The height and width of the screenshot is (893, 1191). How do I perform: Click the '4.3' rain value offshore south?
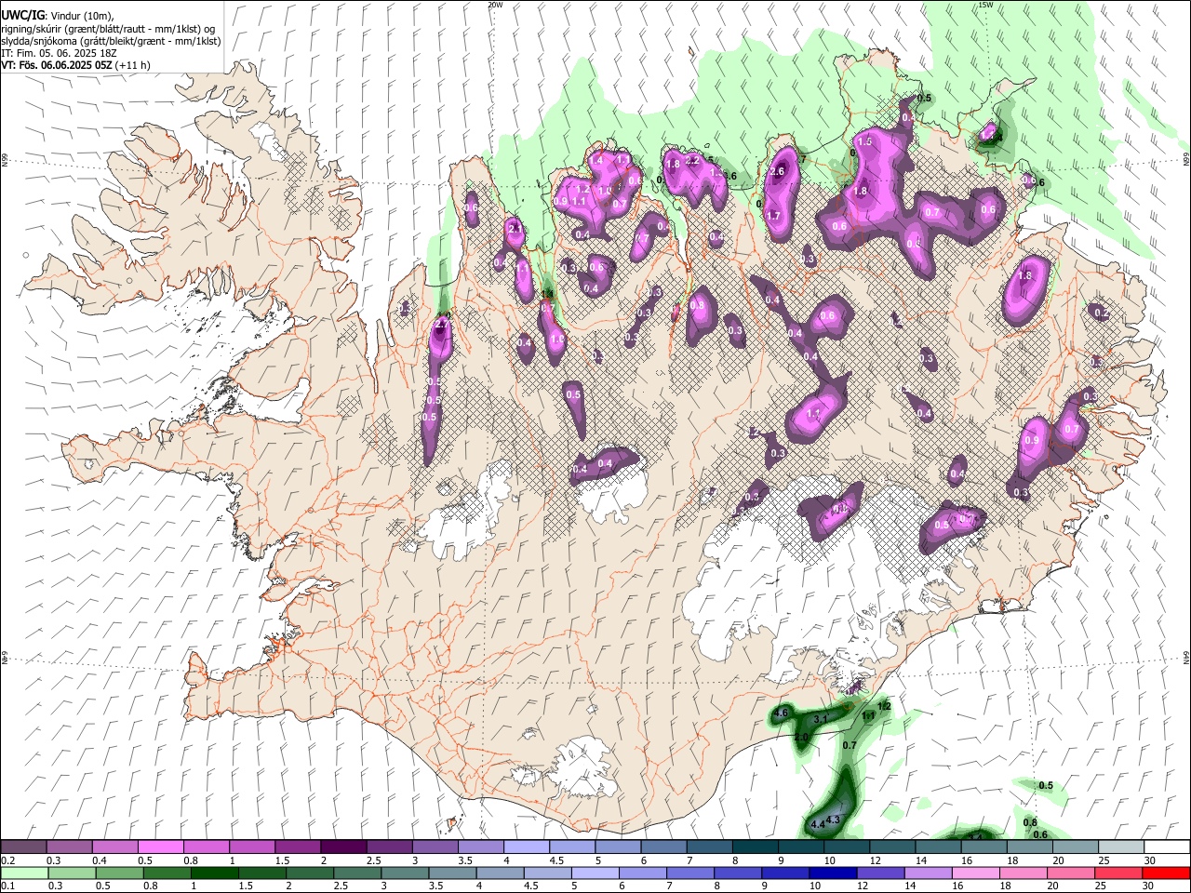[834, 820]
